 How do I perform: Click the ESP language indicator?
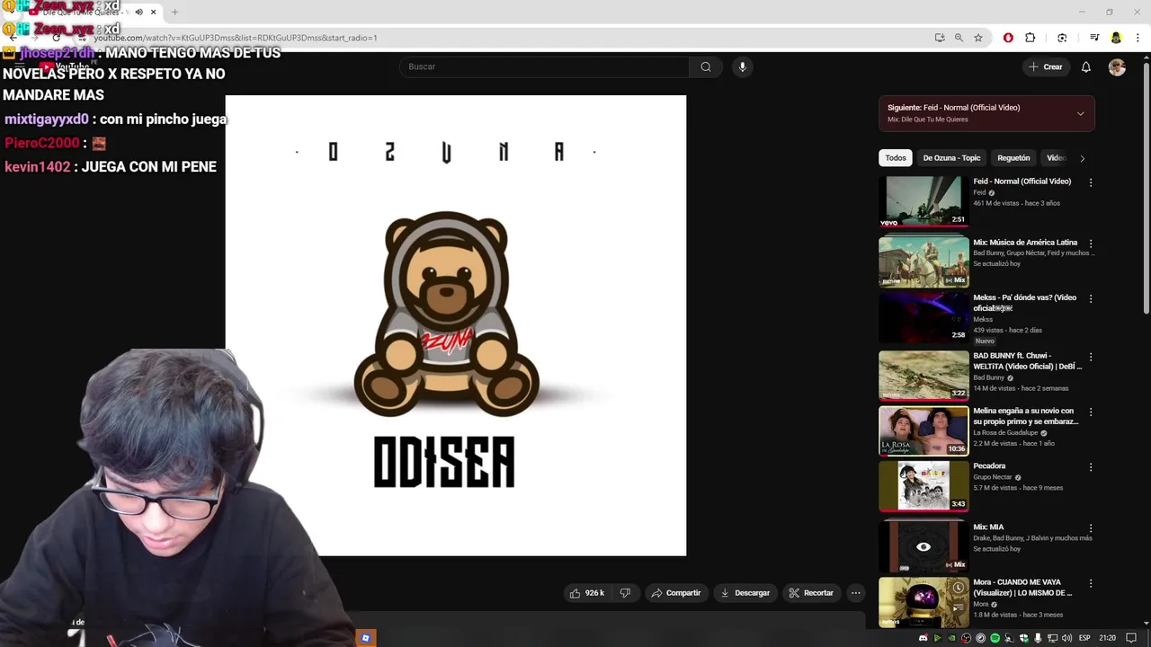pos(1084,638)
